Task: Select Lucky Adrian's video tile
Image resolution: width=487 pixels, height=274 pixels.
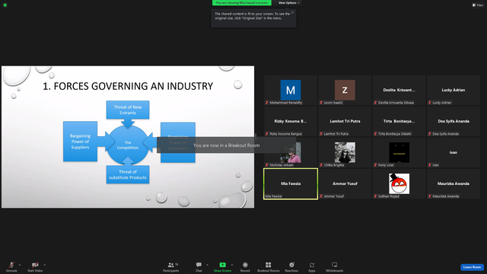Action: coord(454,90)
